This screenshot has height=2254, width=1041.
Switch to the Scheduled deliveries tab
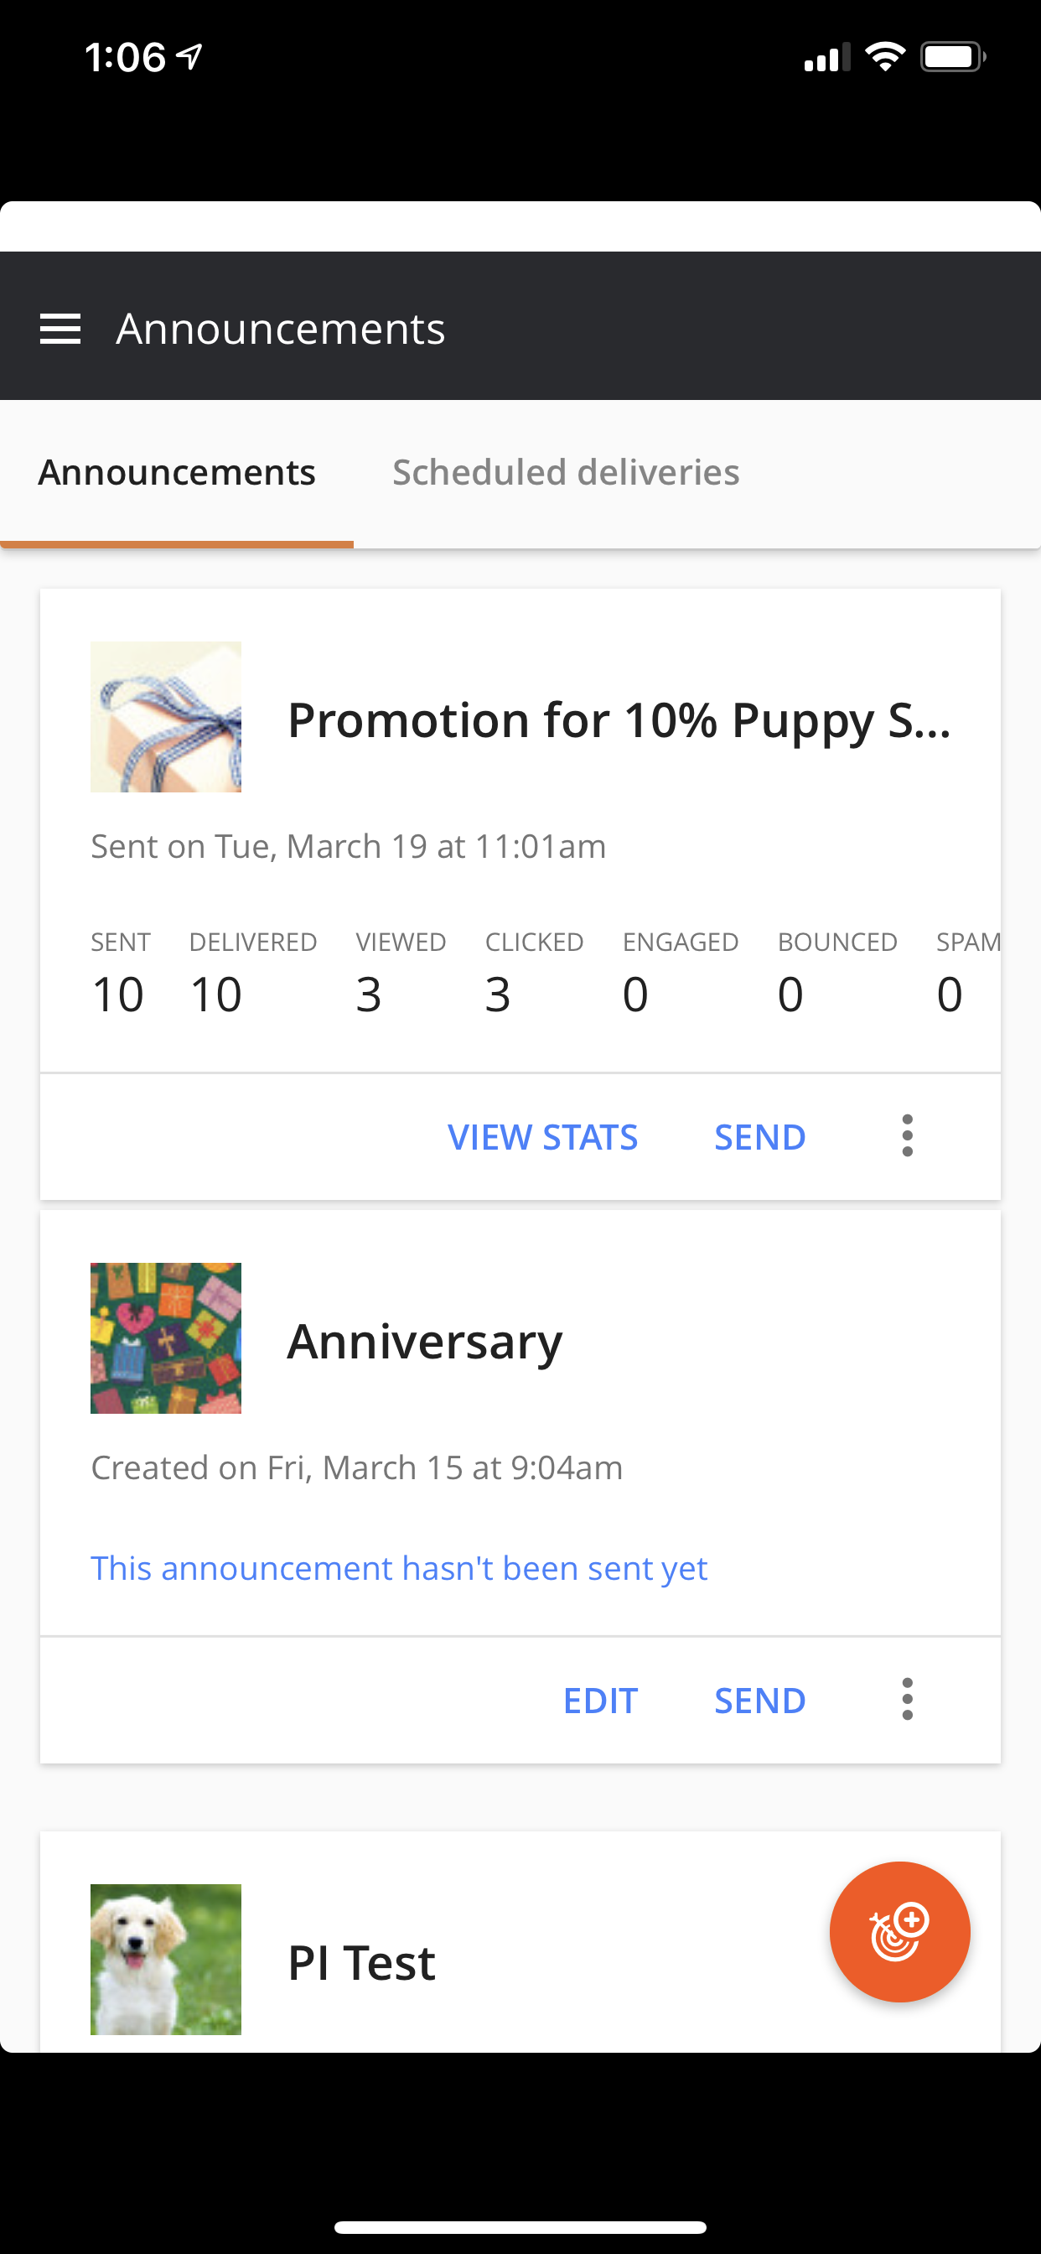coord(566,472)
